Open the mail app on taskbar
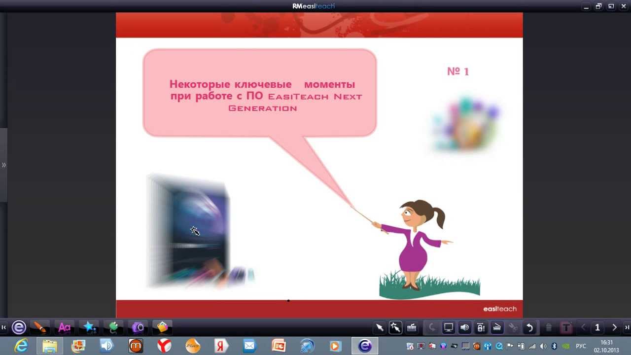Image resolution: width=631 pixels, height=355 pixels. (249, 346)
